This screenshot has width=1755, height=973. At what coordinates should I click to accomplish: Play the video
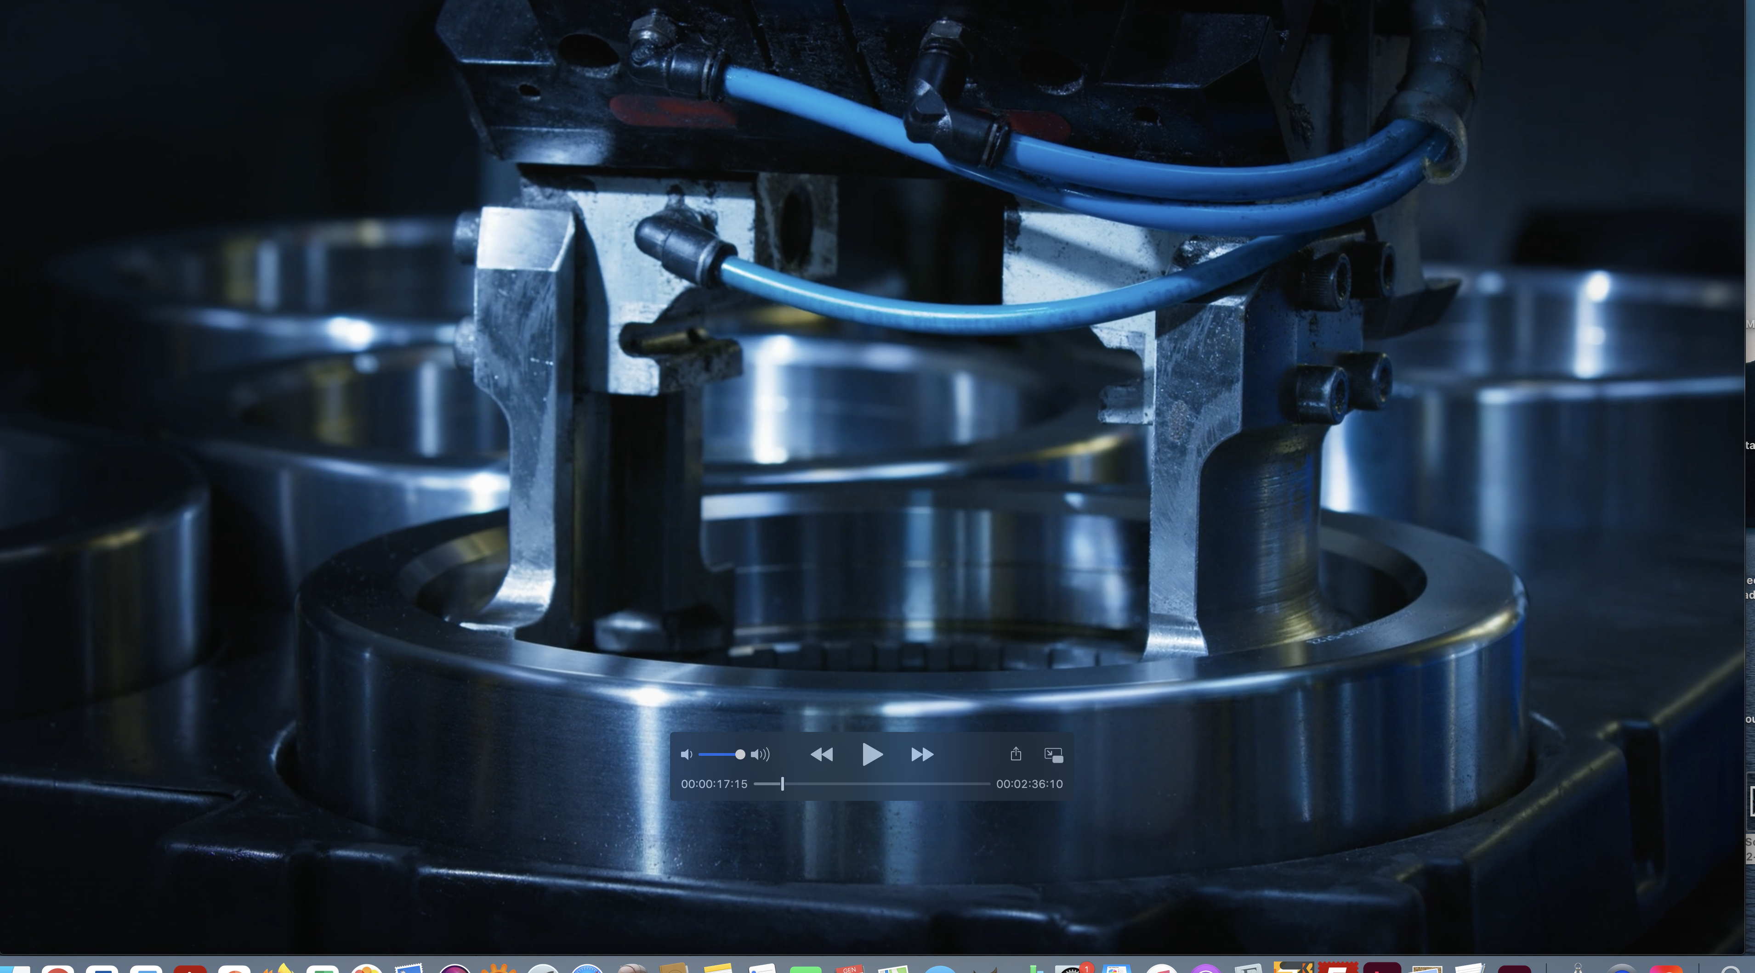click(x=872, y=754)
